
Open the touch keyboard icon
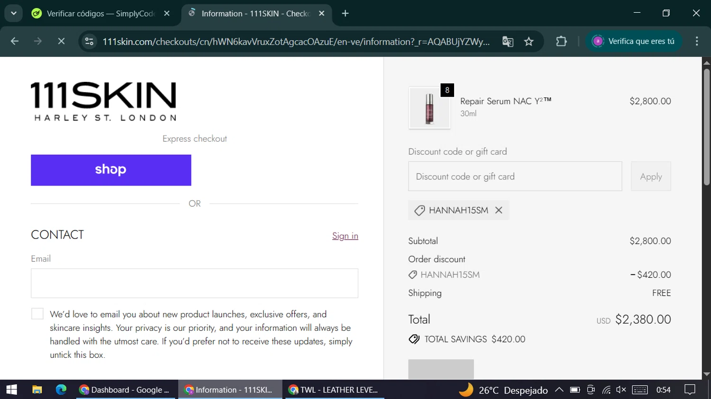(639, 390)
